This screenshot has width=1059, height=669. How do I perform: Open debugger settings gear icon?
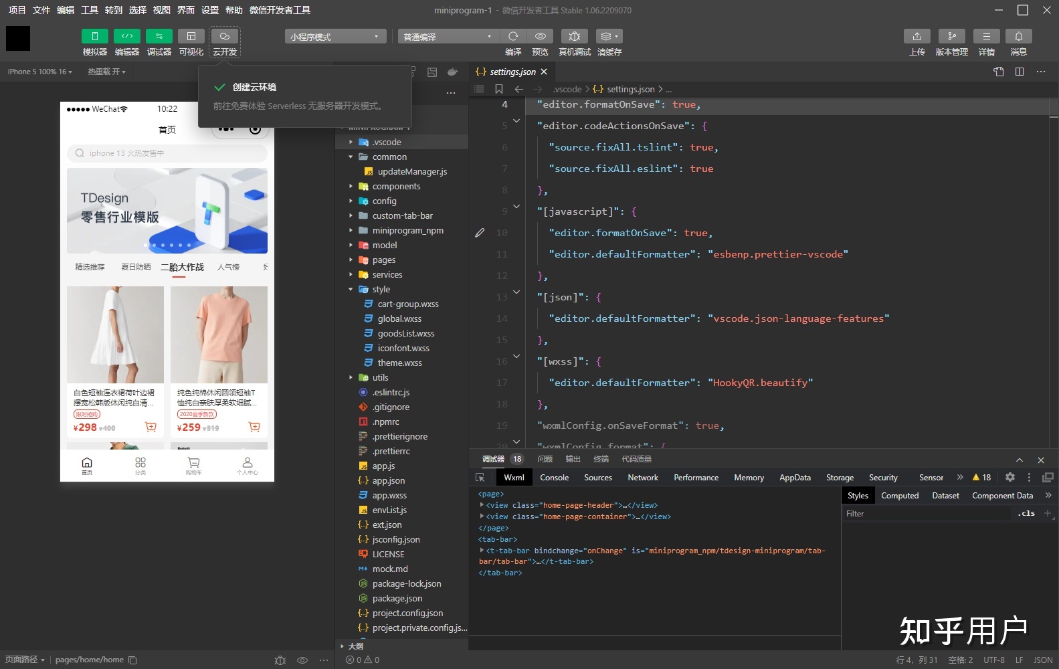click(x=1010, y=477)
